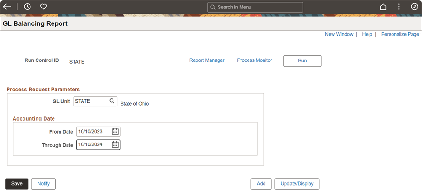The width and height of the screenshot is (422, 196).
Task: Click the back arrow icon
Action: click(x=7, y=7)
